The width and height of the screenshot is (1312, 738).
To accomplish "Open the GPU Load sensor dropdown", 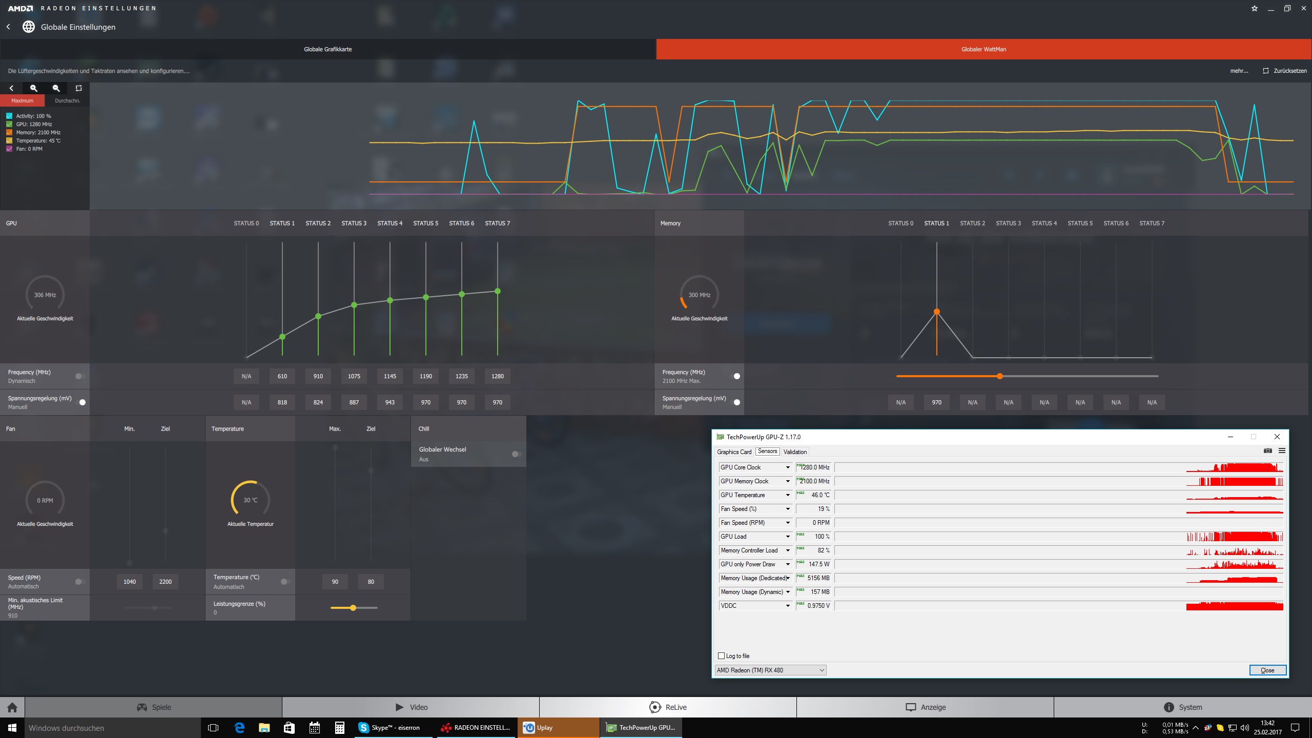I will 788,537.
